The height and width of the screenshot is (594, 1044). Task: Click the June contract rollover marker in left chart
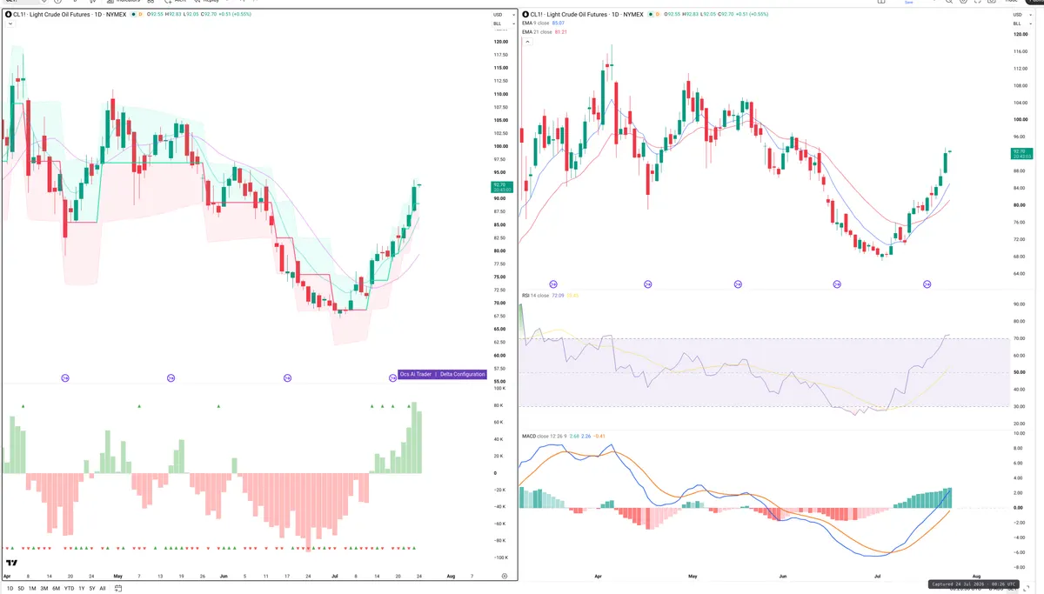pyautogui.click(x=287, y=377)
